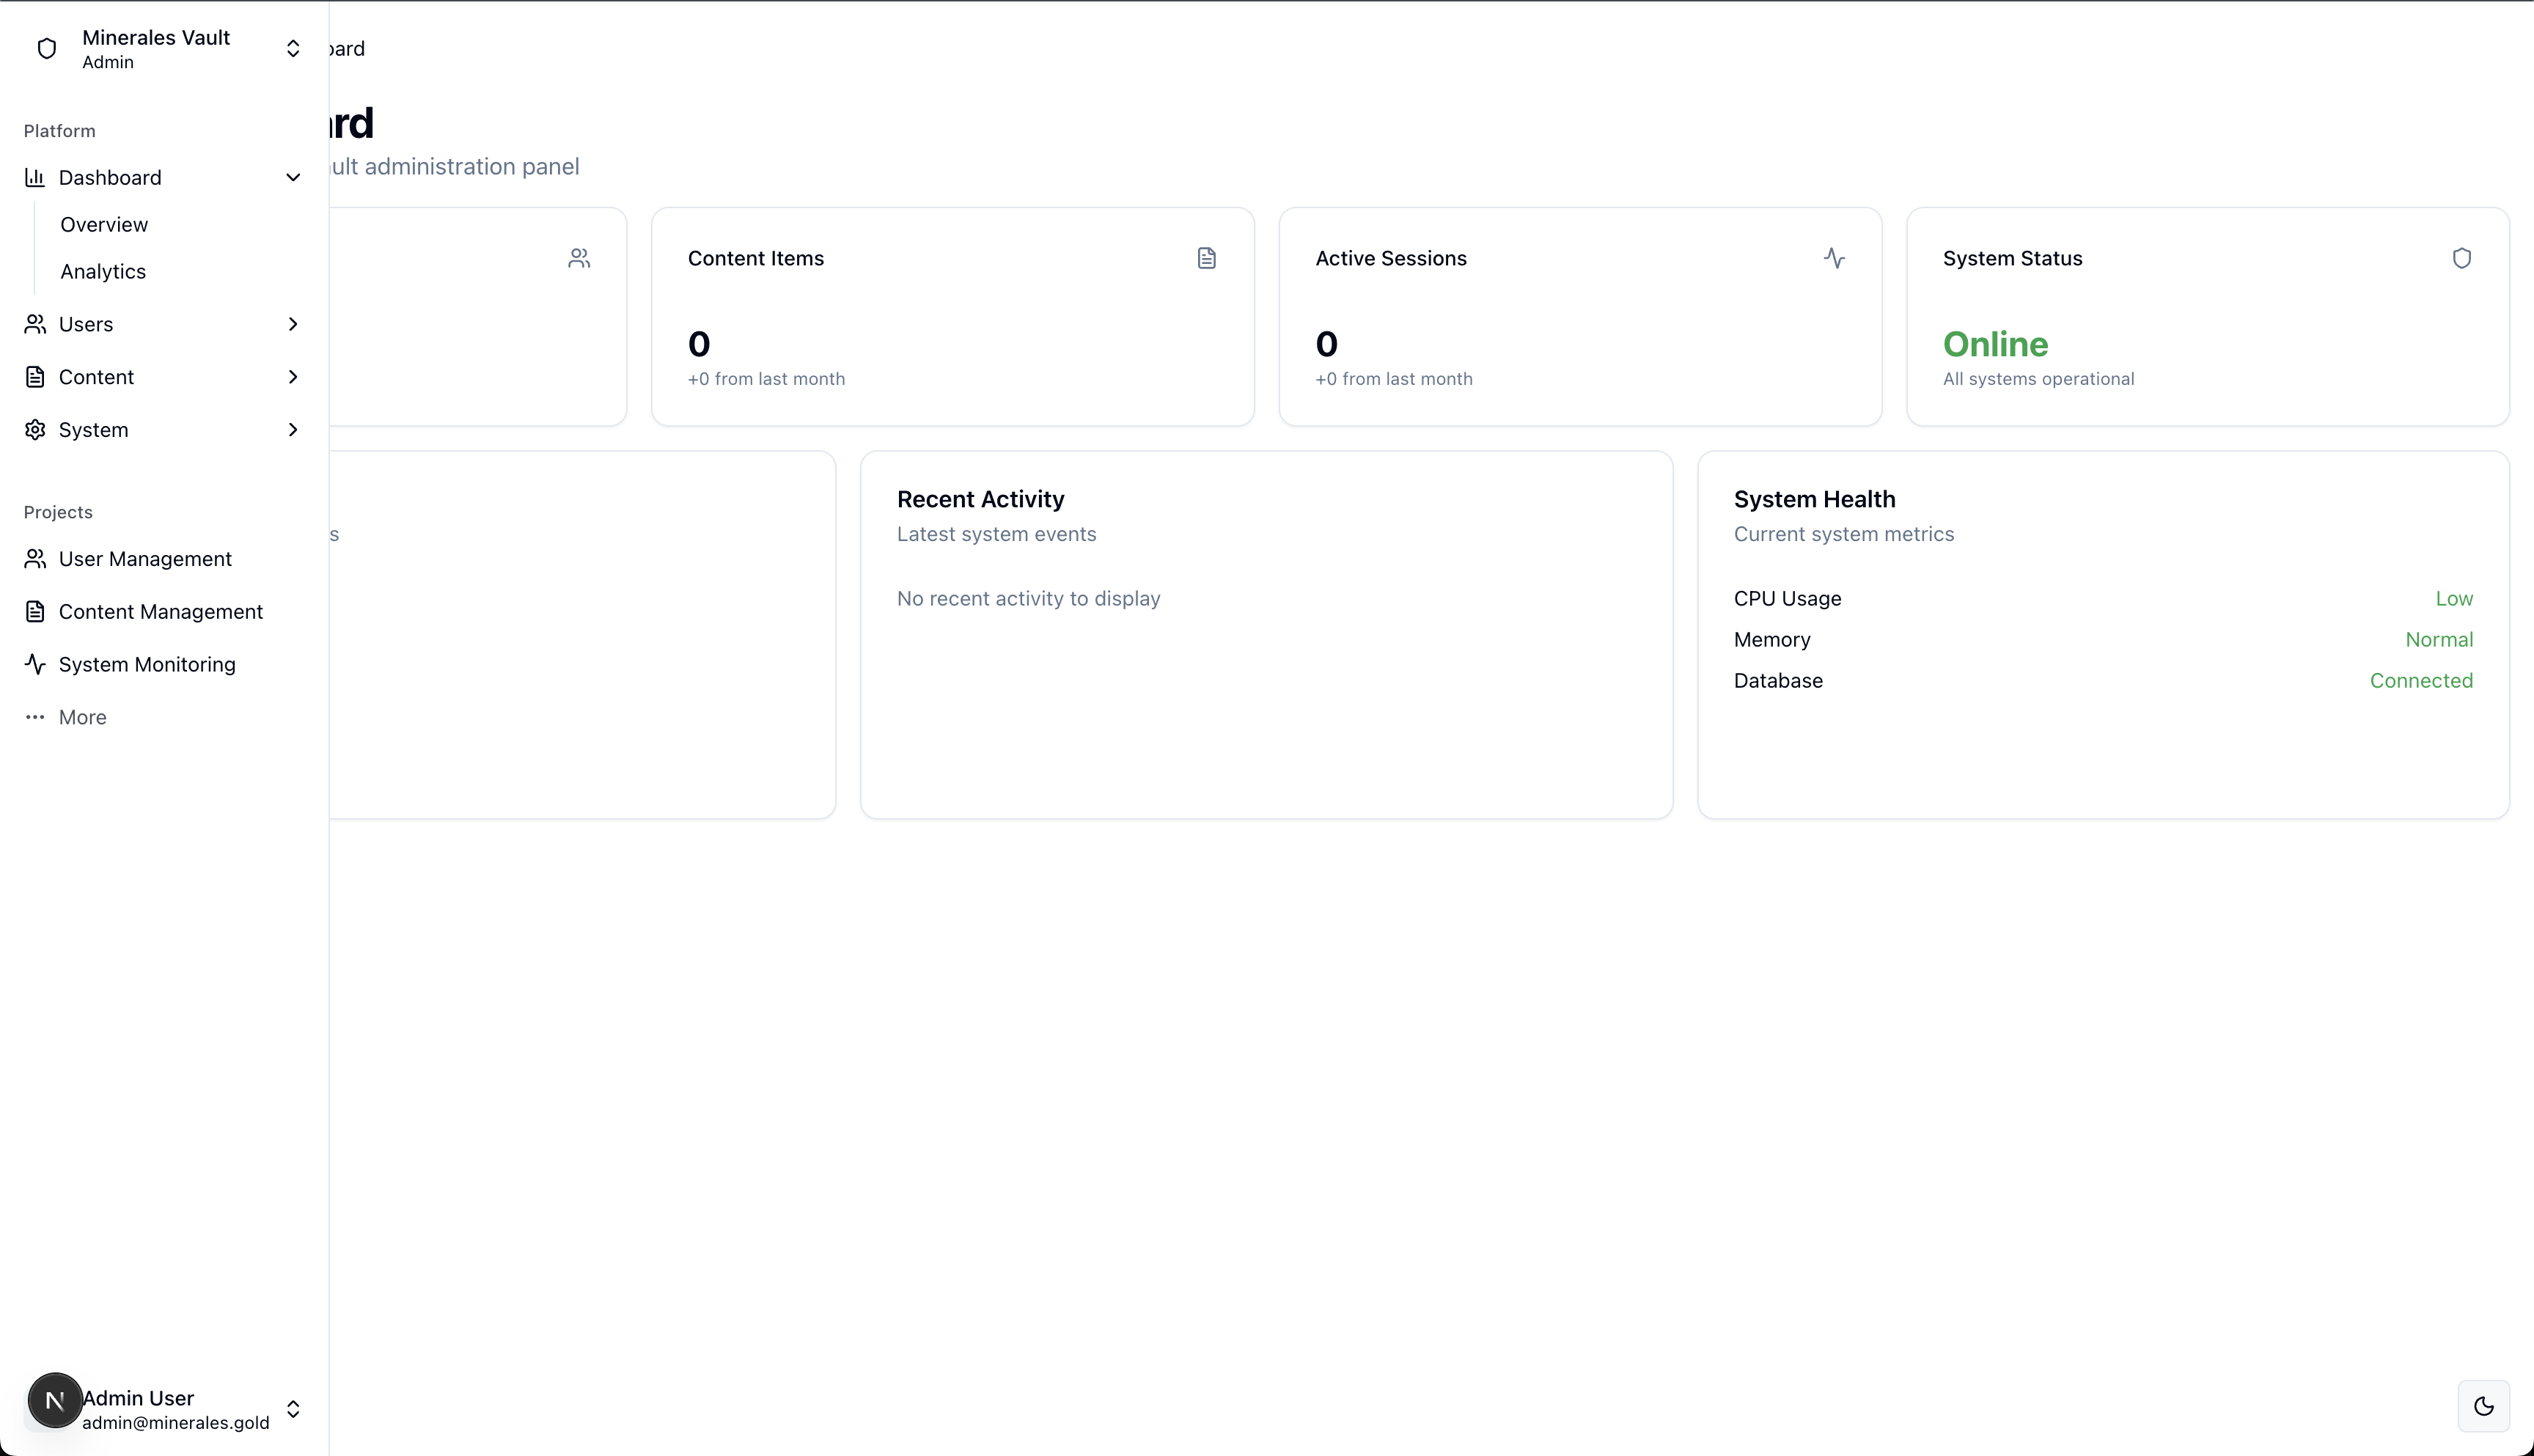The image size is (2534, 1456).
Task: Click More to show additional projects
Action: click(82, 718)
